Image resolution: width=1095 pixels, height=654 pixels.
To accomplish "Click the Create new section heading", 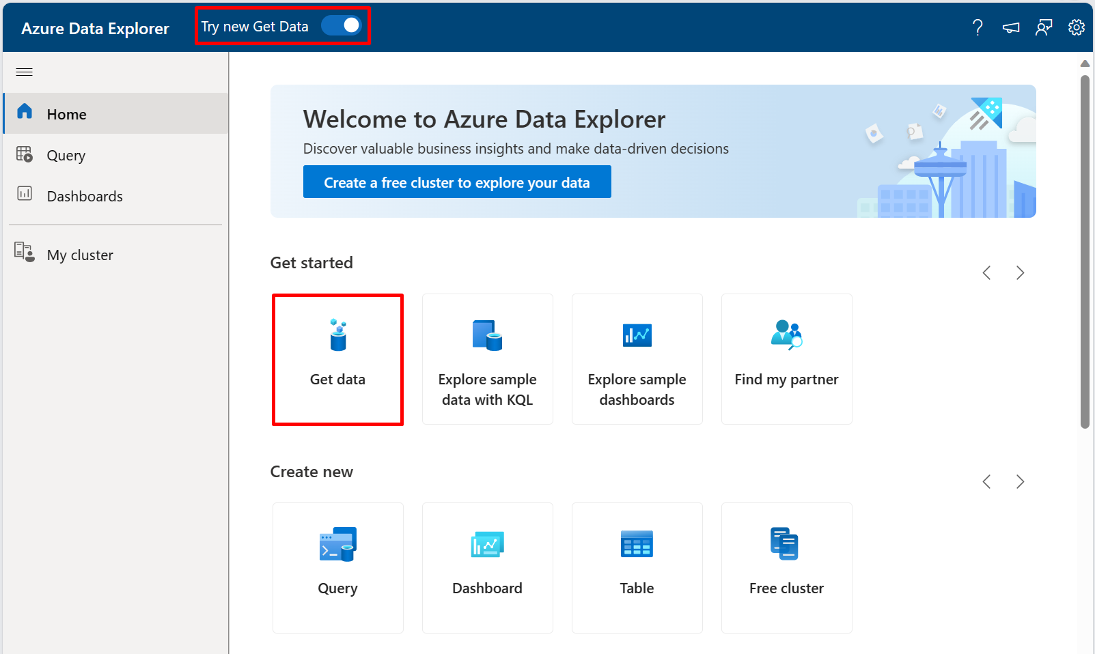I will tap(311, 472).
